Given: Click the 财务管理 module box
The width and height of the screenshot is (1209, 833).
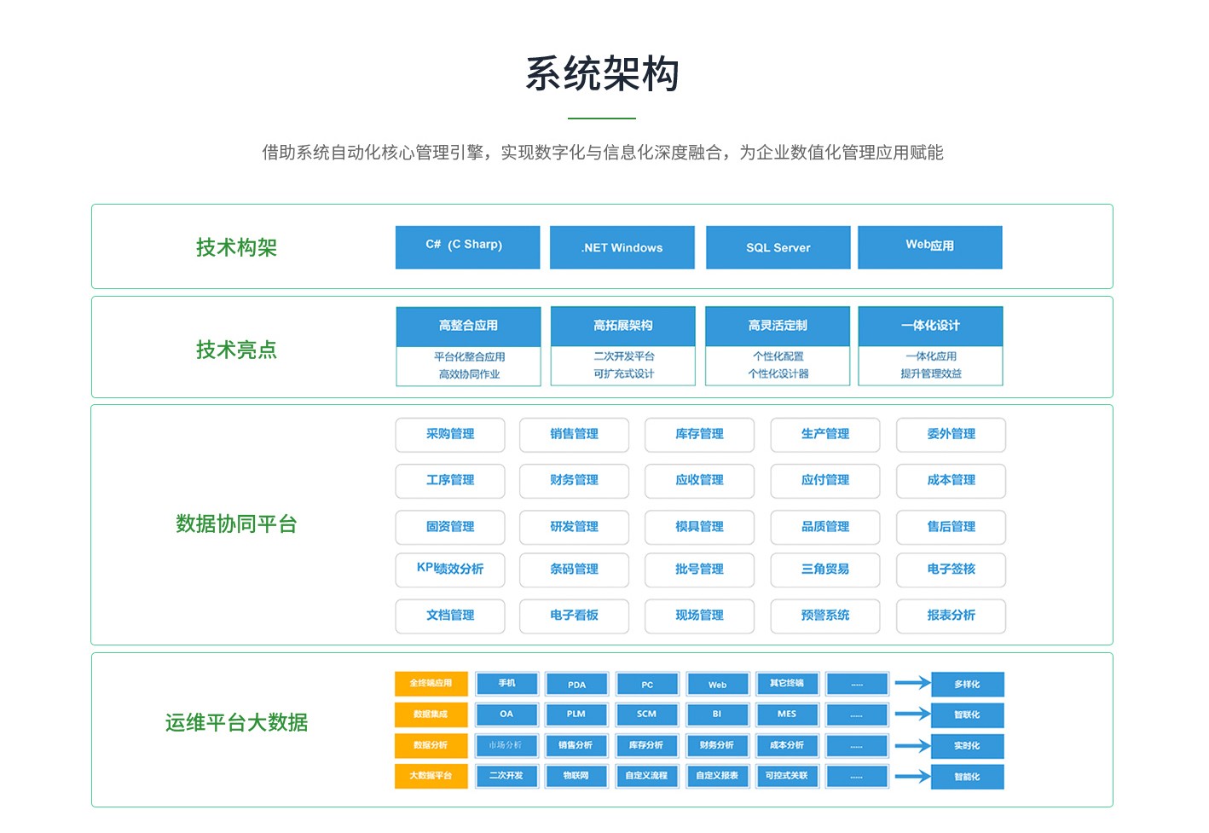Looking at the screenshot, I should (574, 481).
